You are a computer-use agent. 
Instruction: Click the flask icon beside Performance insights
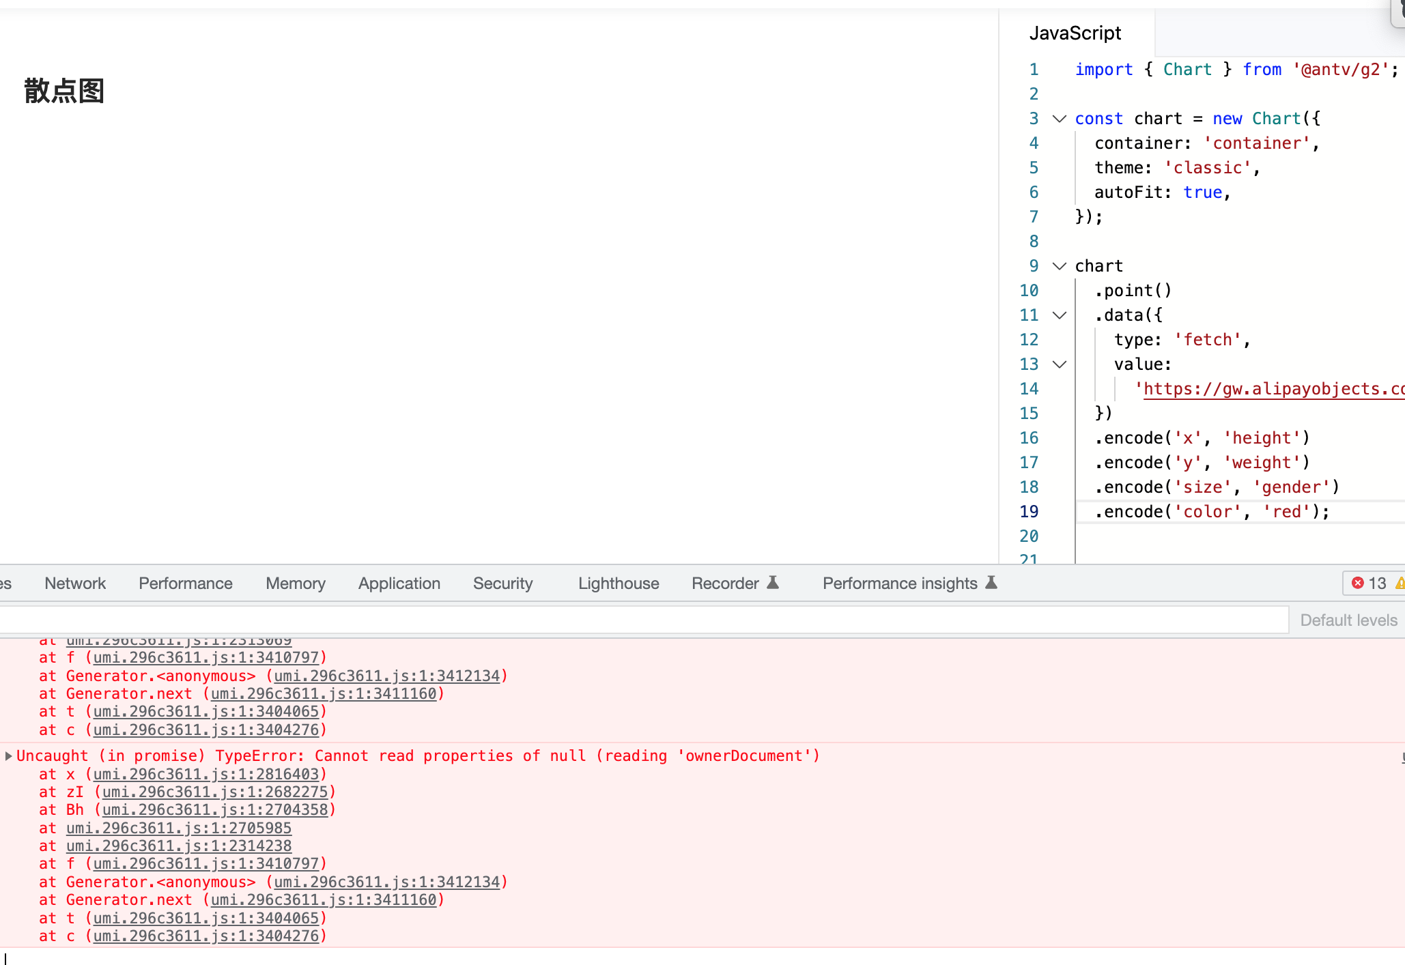click(991, 582)
